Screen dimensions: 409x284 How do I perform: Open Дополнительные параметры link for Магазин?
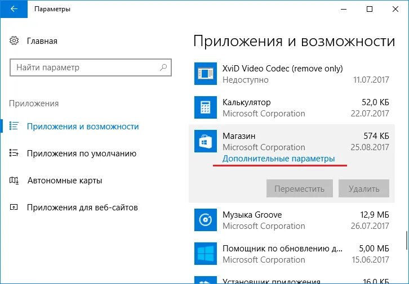[278, 159]
